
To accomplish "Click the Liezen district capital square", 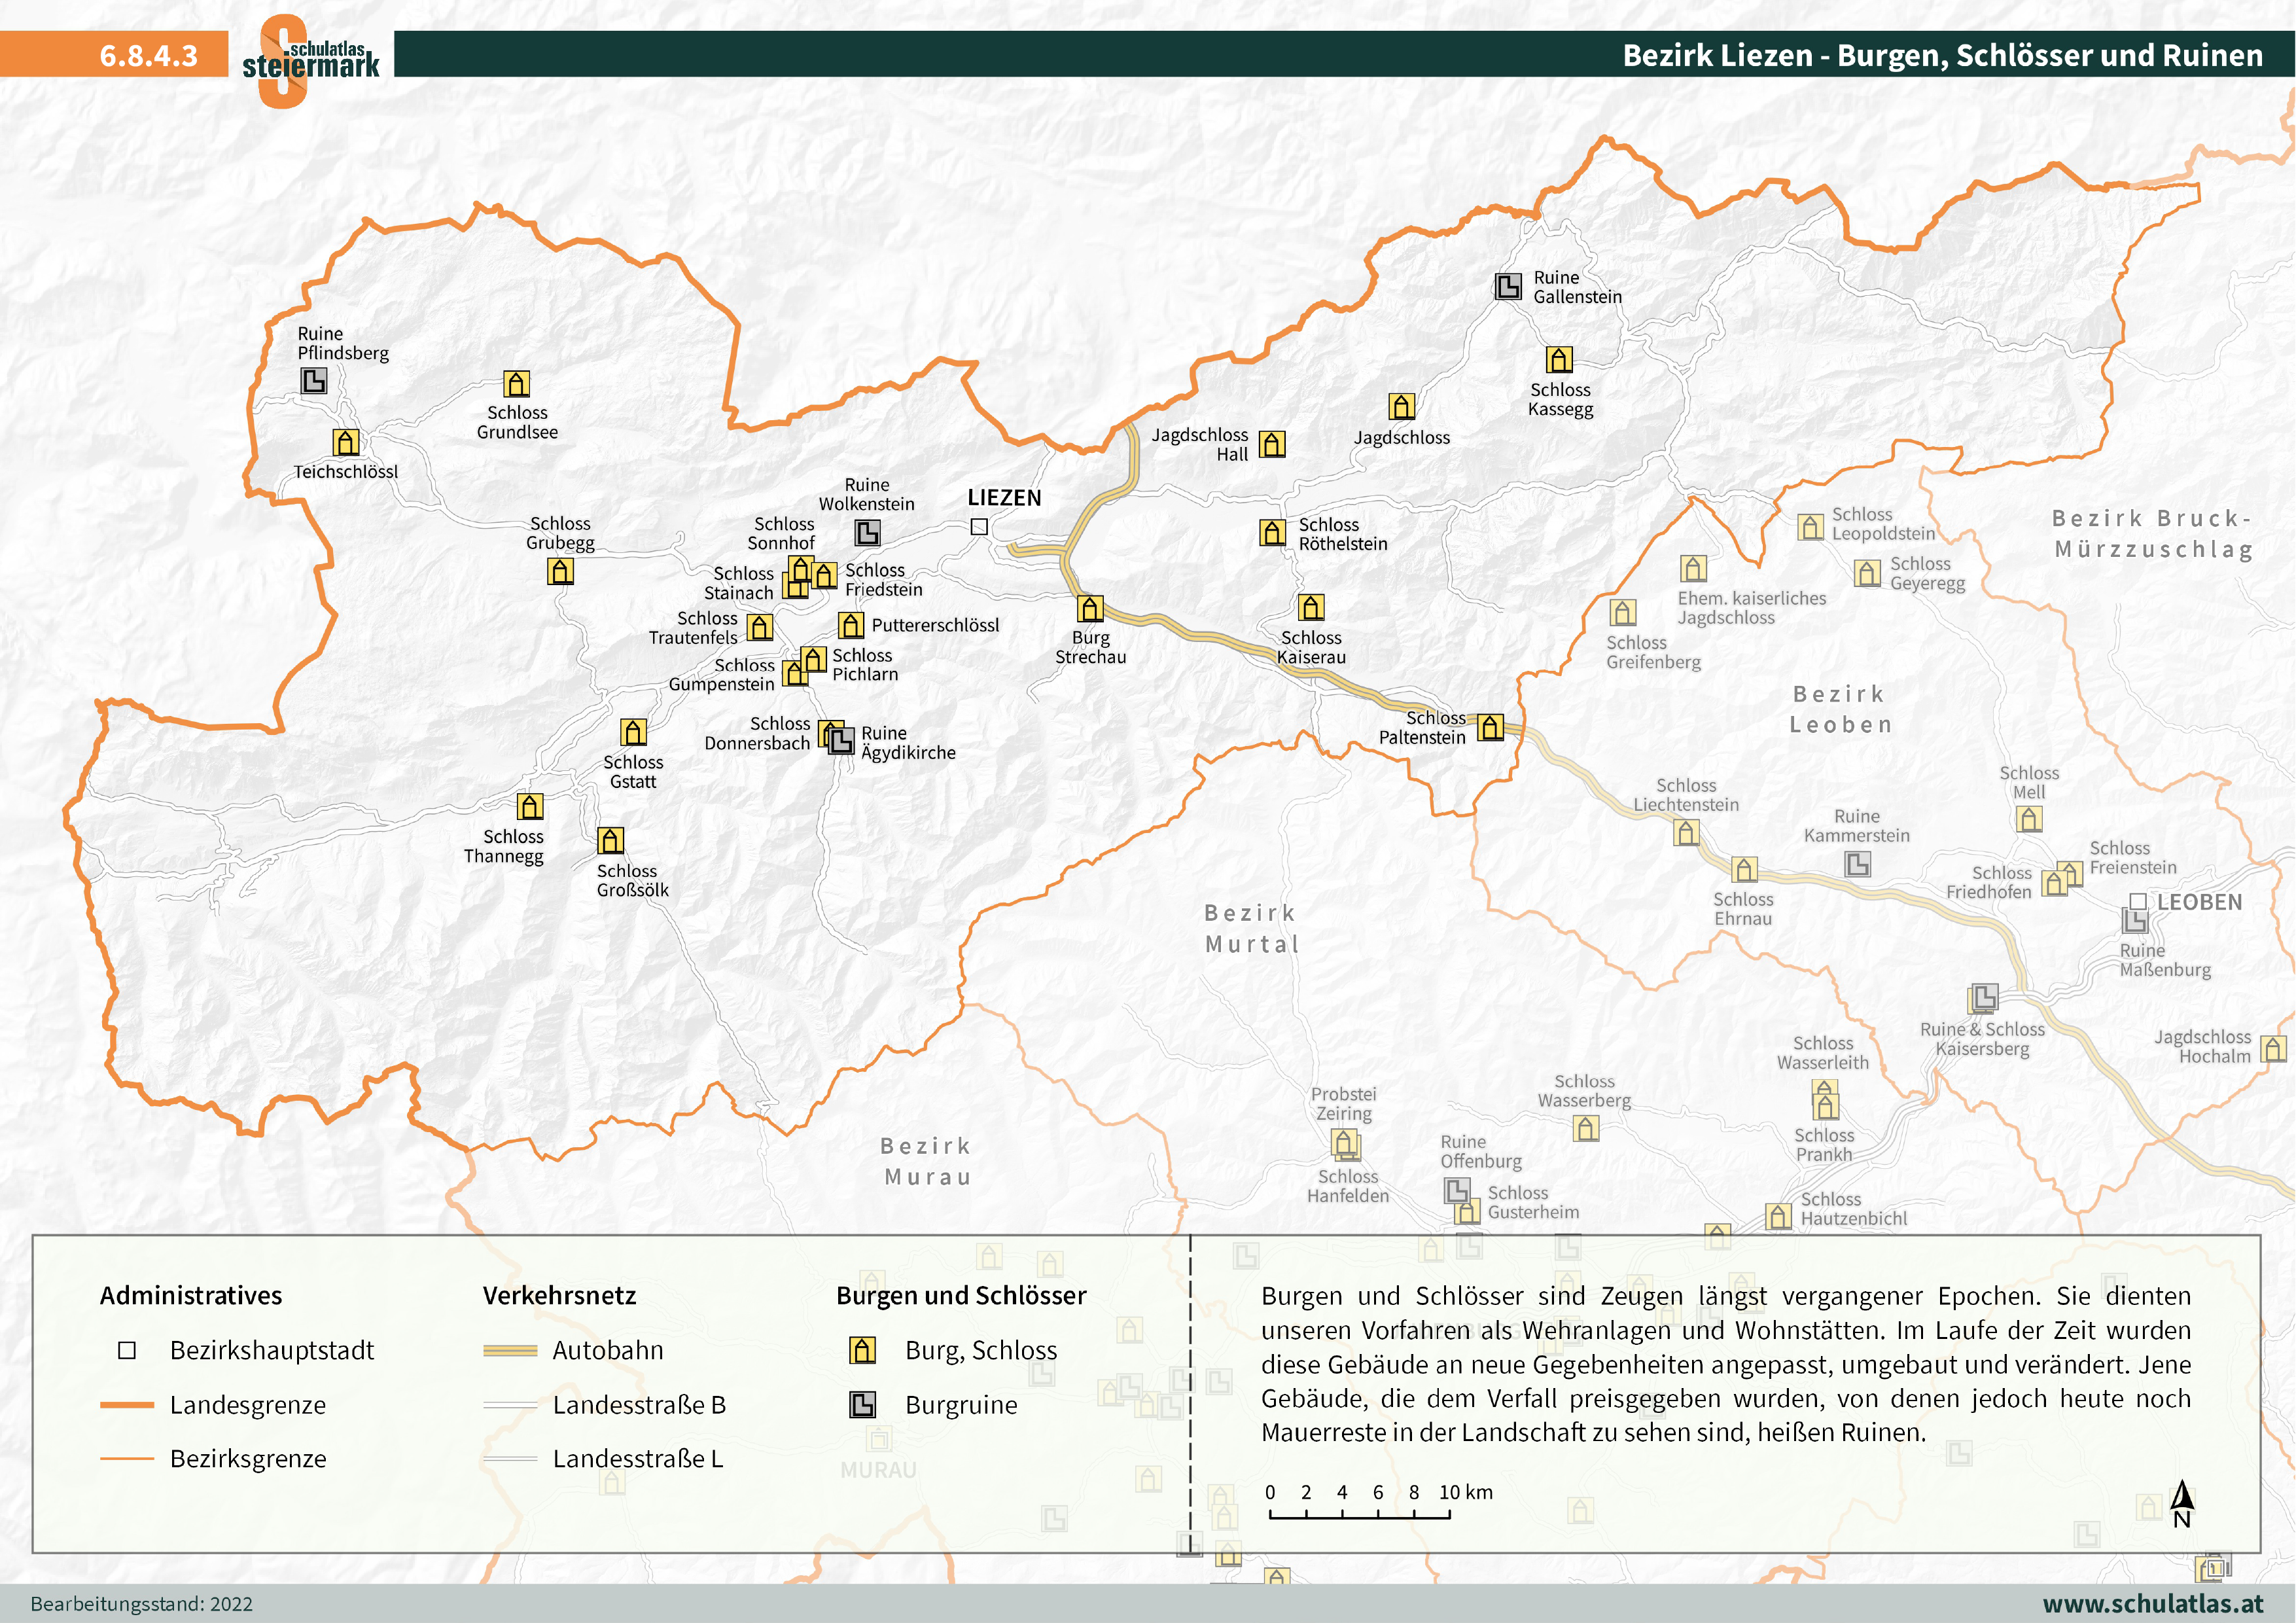I will 979,526.
